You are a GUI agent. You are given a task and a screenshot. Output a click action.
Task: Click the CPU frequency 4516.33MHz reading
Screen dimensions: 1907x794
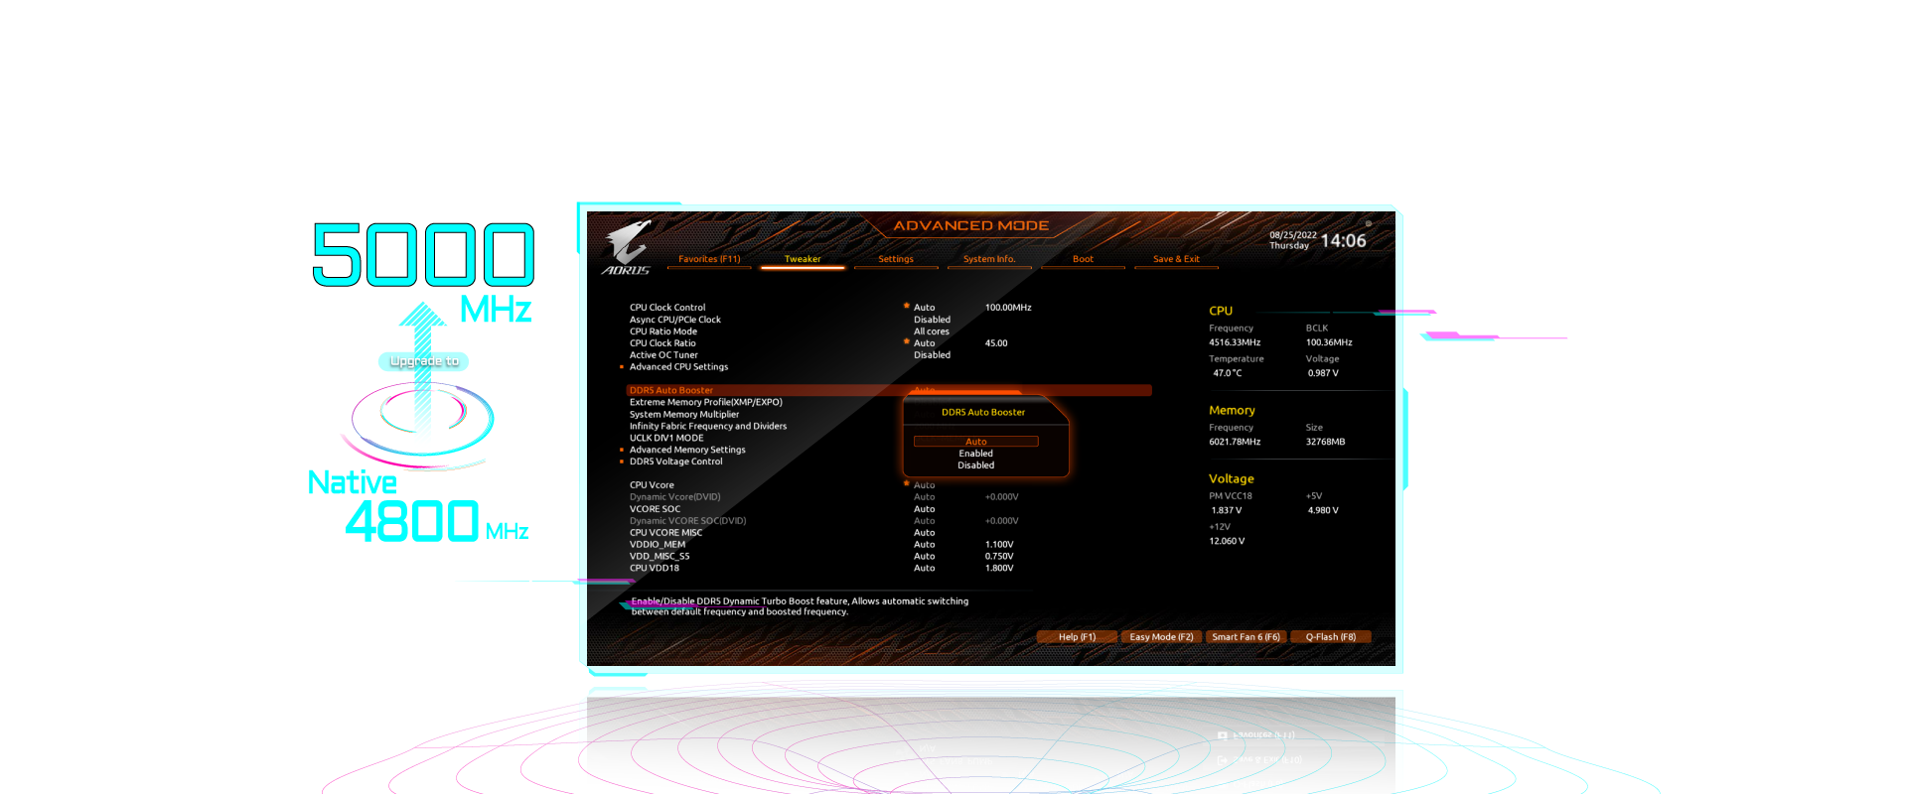(x=1235, y=342)
